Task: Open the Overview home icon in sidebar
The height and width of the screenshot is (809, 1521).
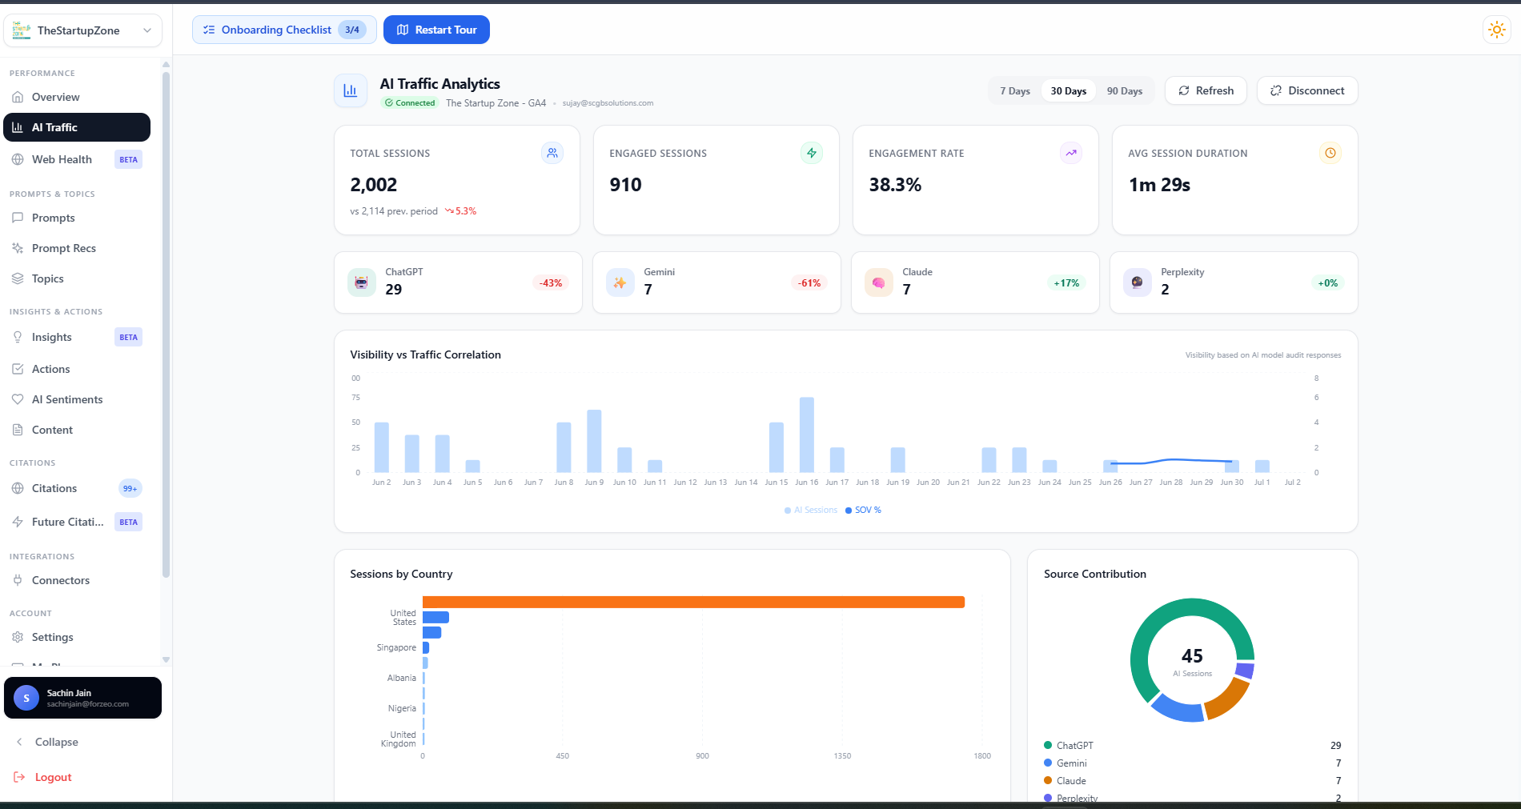Action: (18, 97)
